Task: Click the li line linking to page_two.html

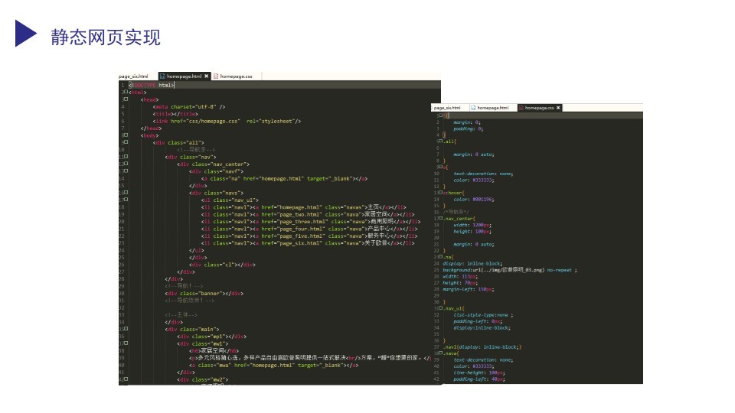Action: pyautogui.click(x=308, y=214)
